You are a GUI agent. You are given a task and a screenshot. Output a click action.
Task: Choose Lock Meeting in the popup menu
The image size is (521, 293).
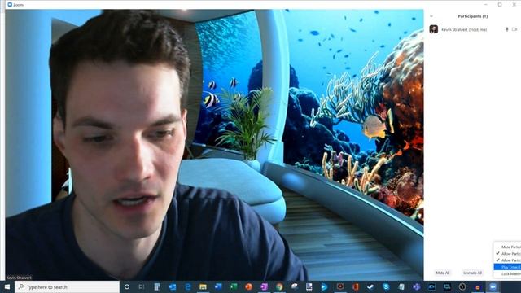(508, 274)
